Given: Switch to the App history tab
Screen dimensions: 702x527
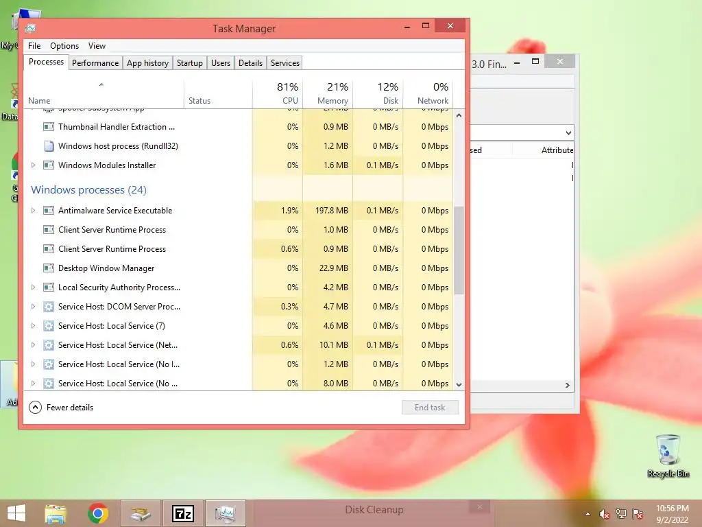Looking at the screenshot, I should [x=148, y=63].
